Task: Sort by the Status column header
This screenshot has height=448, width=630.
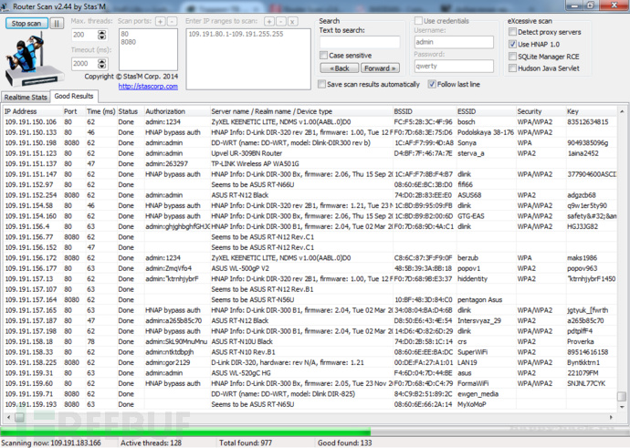Action: coord(130,111)
